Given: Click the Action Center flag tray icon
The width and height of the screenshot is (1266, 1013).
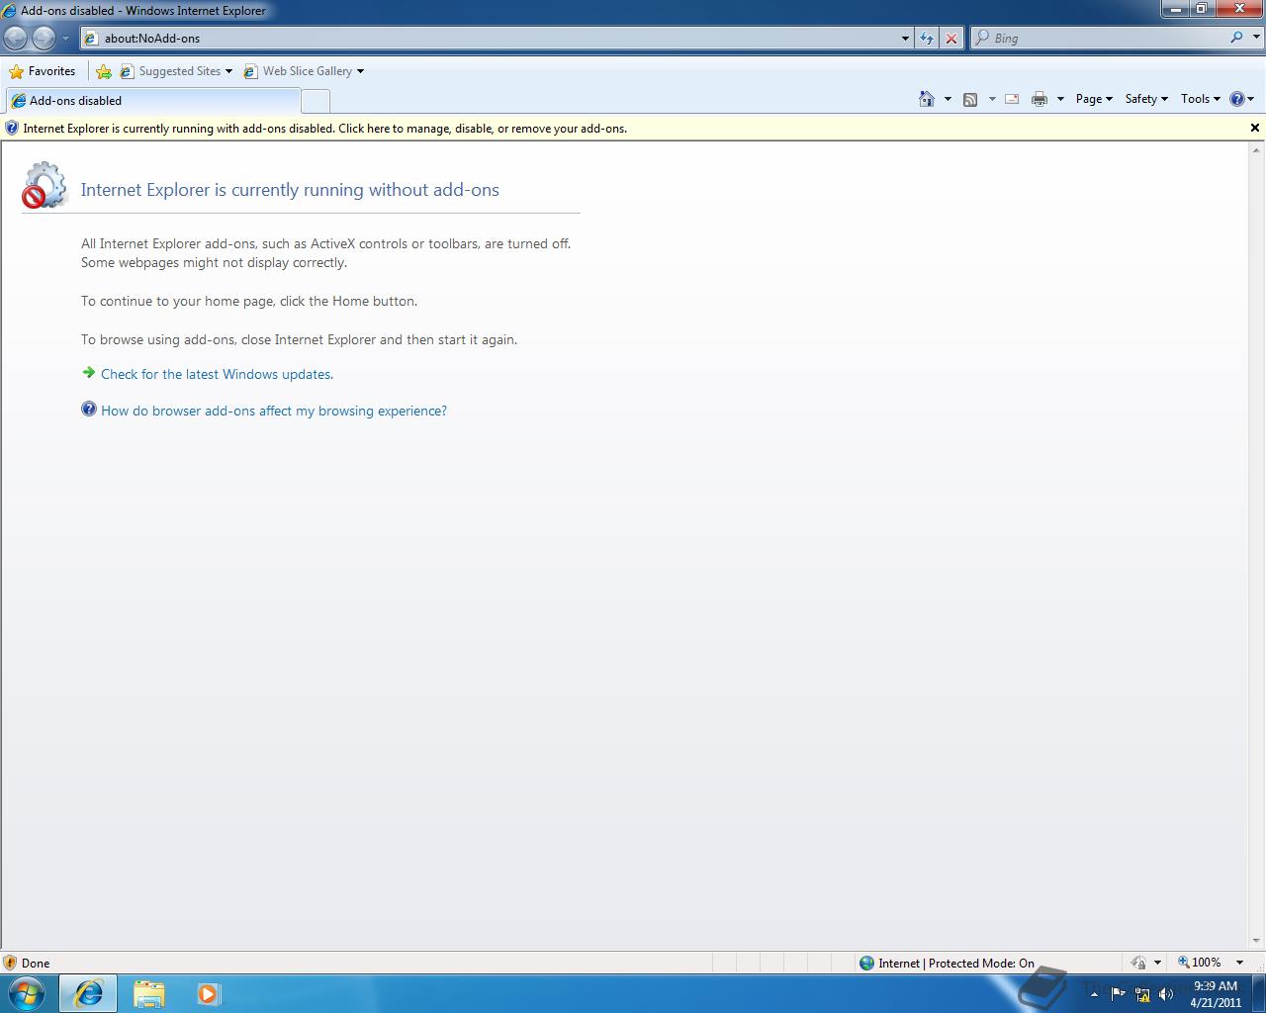Looking at the screenshot, I should click(x=1119, y=994).
